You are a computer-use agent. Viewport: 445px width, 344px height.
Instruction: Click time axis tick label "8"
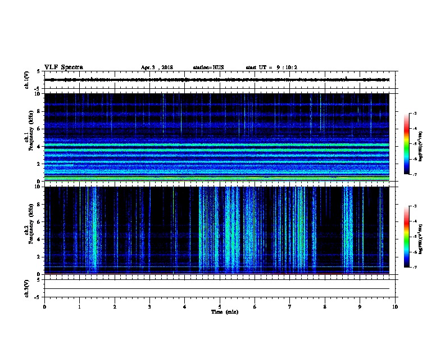(325, 306)
